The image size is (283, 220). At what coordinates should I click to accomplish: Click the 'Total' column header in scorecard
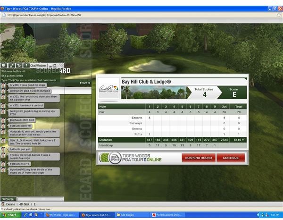239,107
